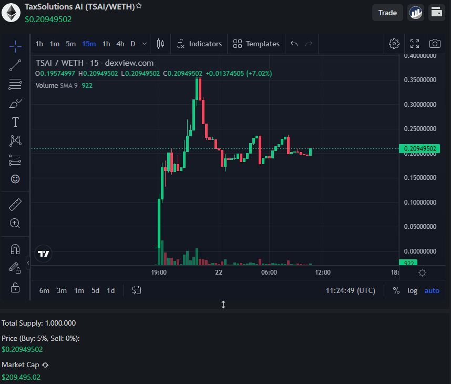Image resolution: width=451 pixels, height=384 pixels.
Task: Undo the last chart action
Action: [x=294, y=44]
